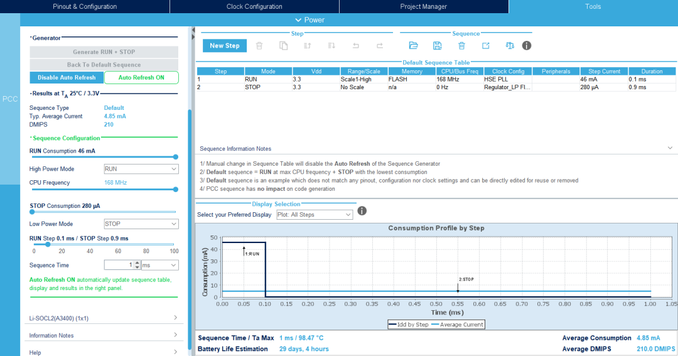
Task: Increase Sequence Time with the up stepper
Action: click(x=137, y=263)
